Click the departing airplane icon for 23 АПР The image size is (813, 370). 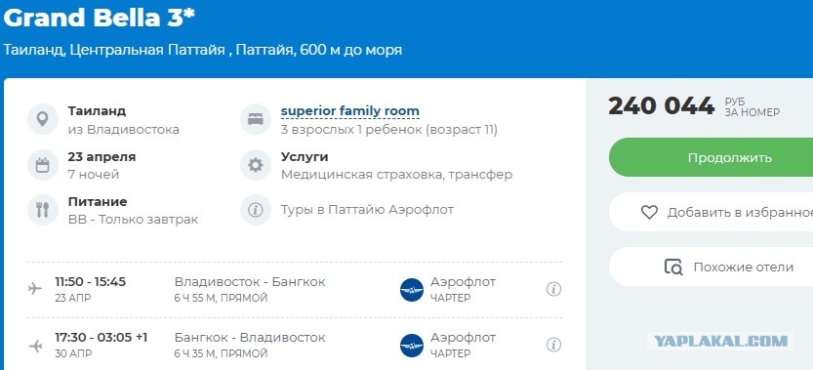35,288
